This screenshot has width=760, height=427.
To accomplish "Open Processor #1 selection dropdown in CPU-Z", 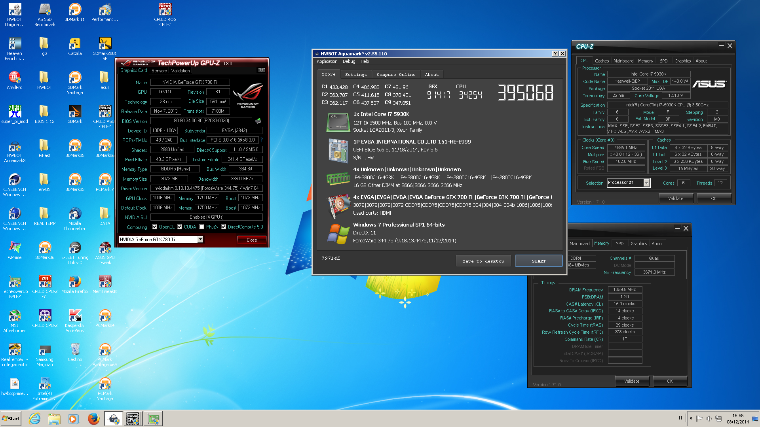I will click(646, 183).
